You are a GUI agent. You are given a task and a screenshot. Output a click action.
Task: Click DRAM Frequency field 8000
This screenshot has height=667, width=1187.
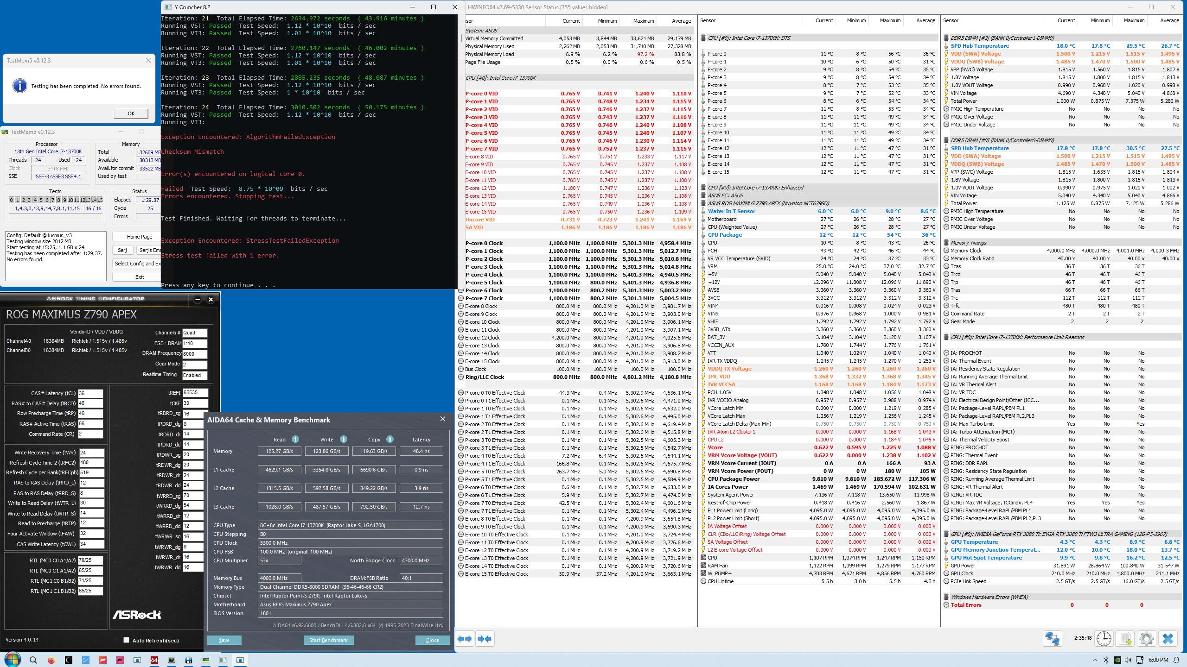pyautogui.click(x=195, y=353)
